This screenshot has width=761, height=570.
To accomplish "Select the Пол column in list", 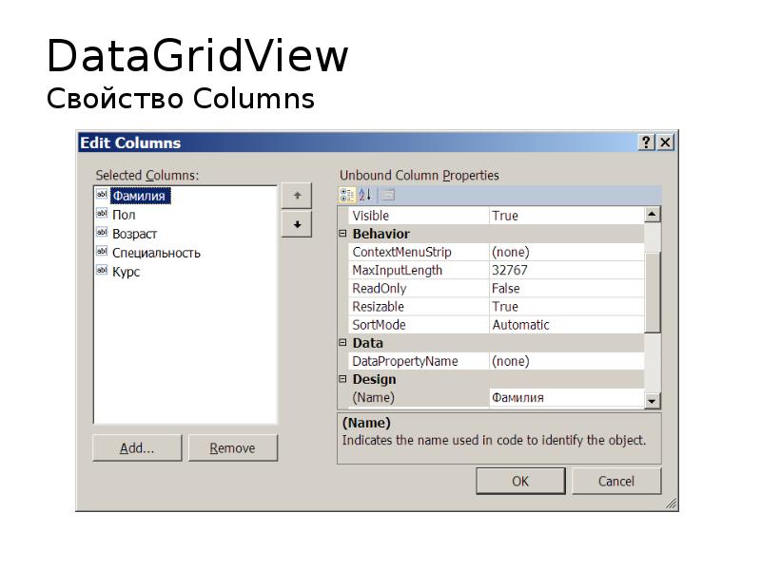I will (124, 215).
